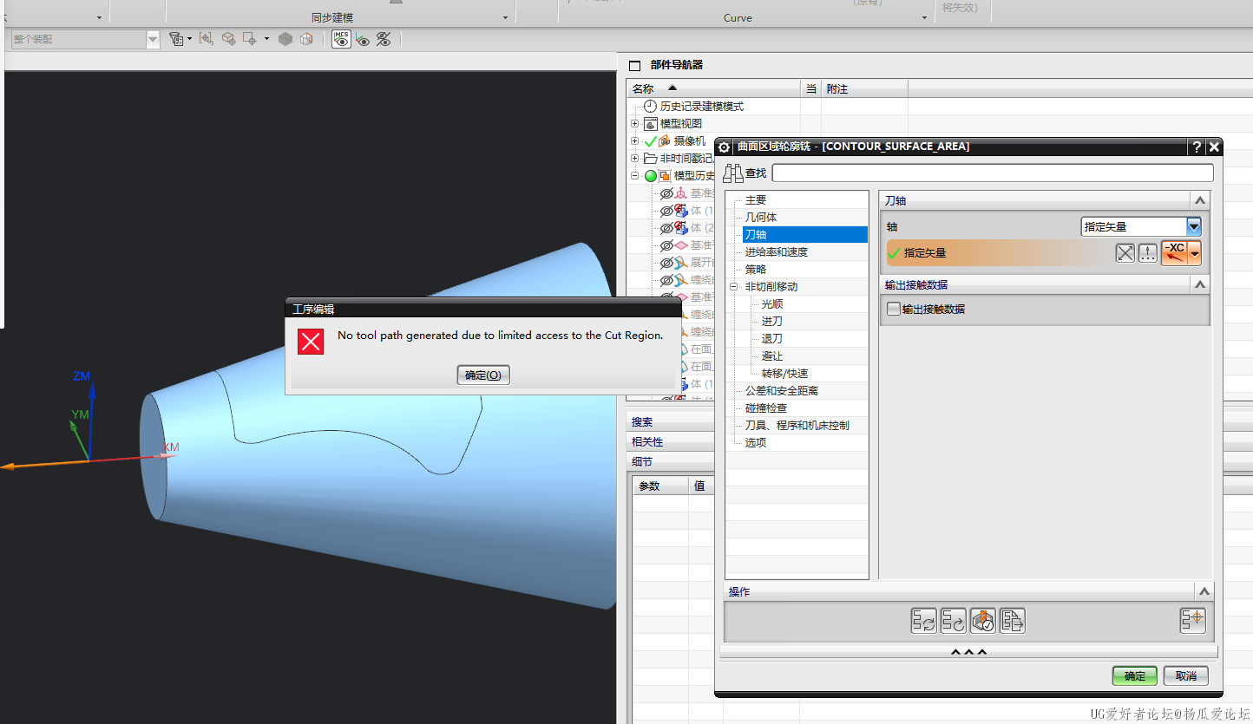Click the gear icon in dialog title
This screenshot has height=724, width=1253.
click(x=725, y=147)
